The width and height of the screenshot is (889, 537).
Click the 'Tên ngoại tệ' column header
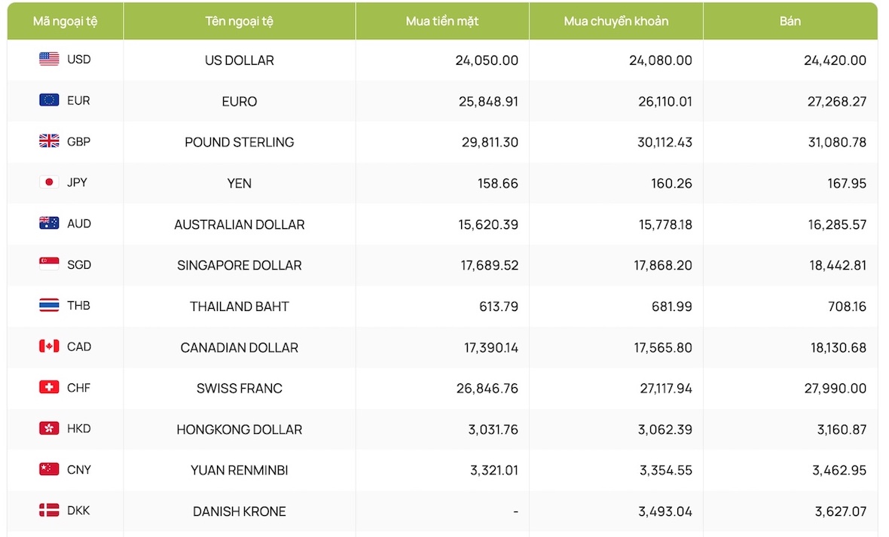[240, 22]
